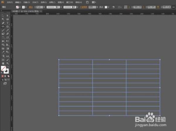Select the Perspective Grid tool

click(8, 45)
